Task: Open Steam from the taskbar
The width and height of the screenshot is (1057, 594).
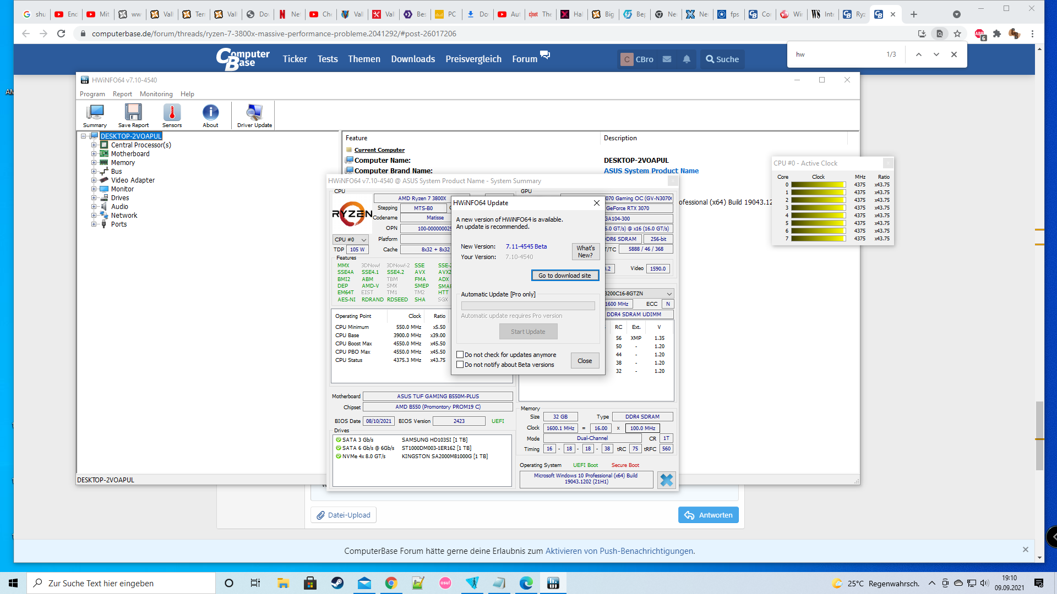Action: point(337,583)
